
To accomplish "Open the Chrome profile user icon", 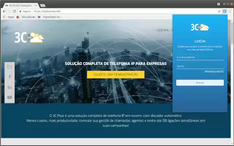I will coord(219,4).
